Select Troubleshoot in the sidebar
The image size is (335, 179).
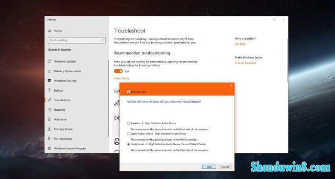[62, 100]
